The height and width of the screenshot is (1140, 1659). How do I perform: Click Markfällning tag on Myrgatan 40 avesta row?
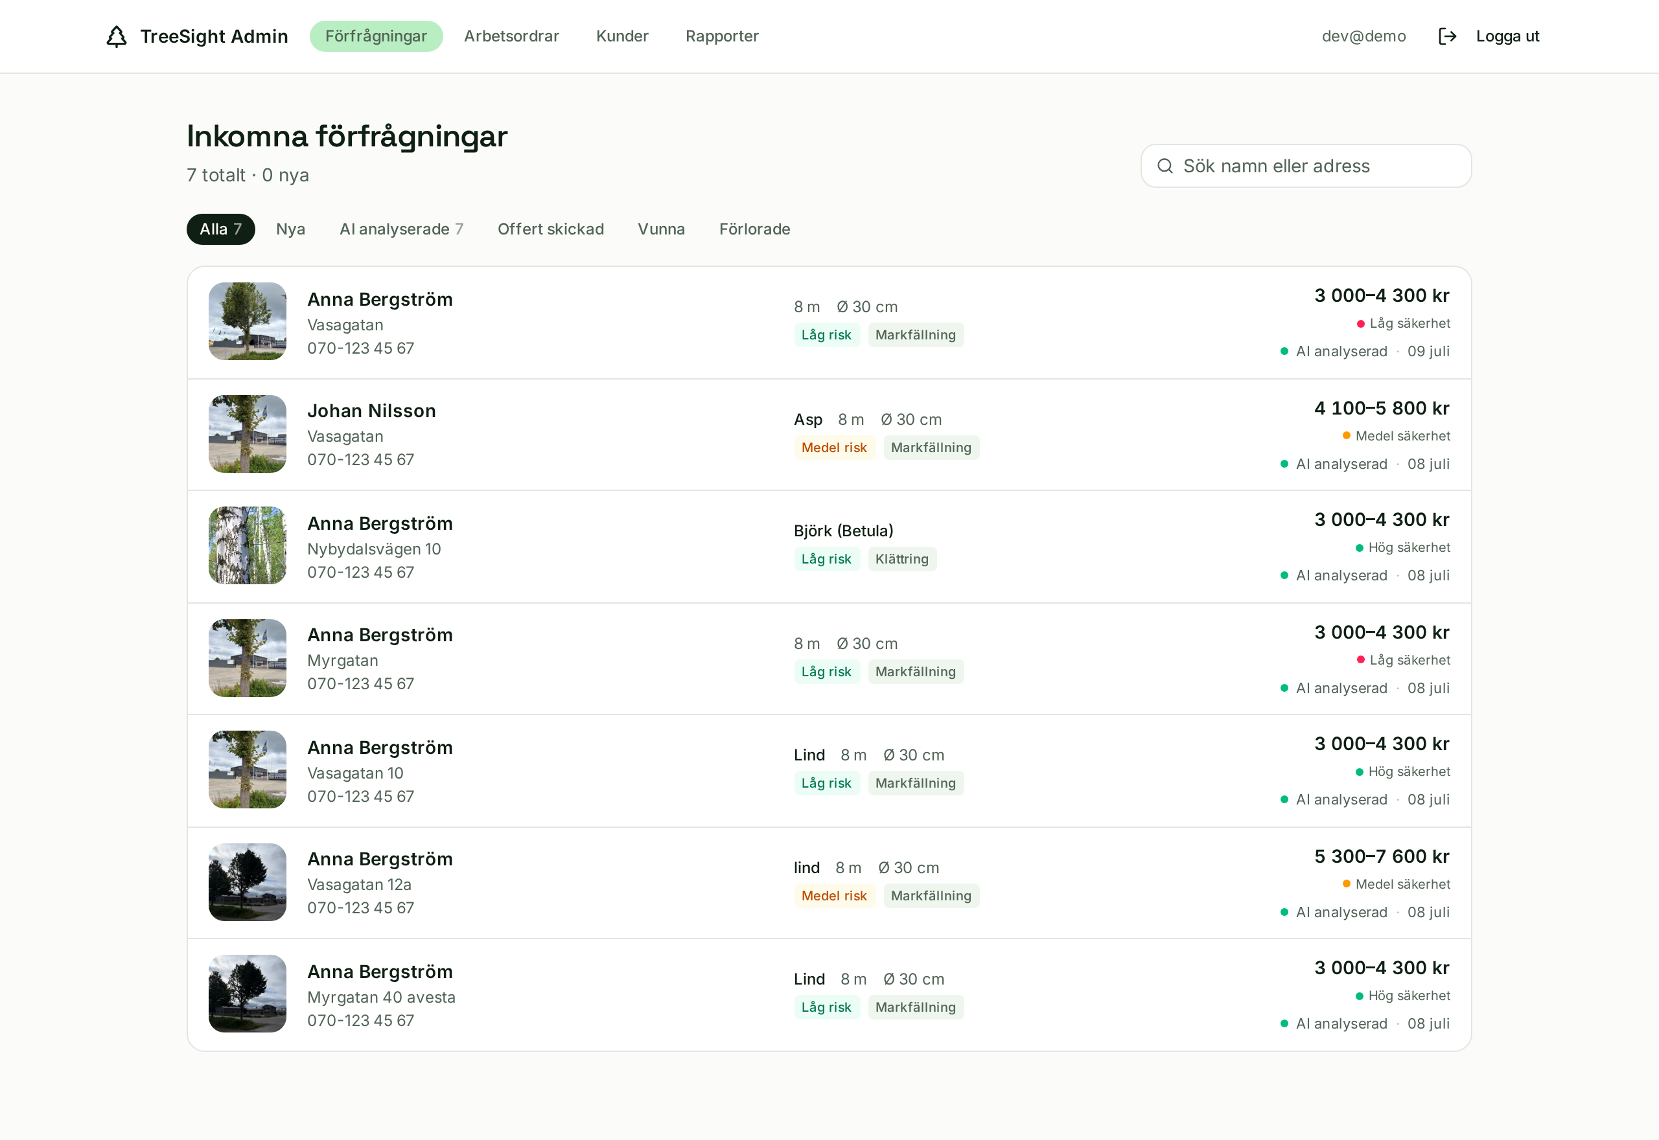coord(915,1008)
